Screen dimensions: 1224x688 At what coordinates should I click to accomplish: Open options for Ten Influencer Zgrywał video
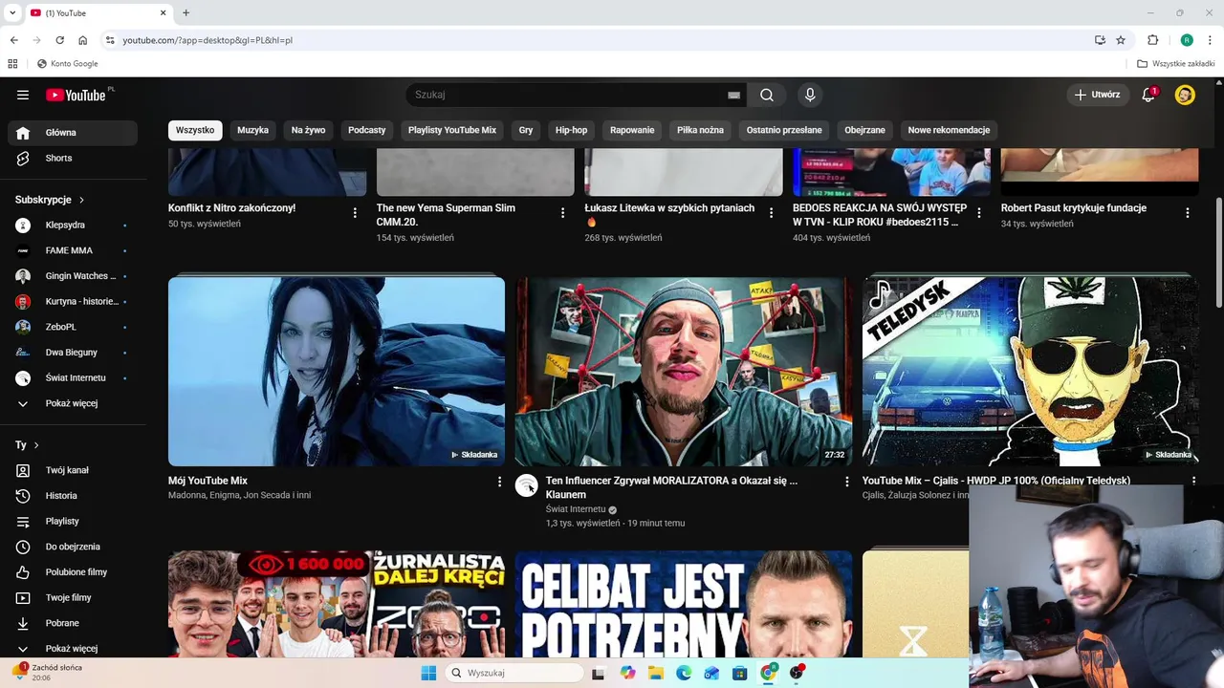(846, 482)
